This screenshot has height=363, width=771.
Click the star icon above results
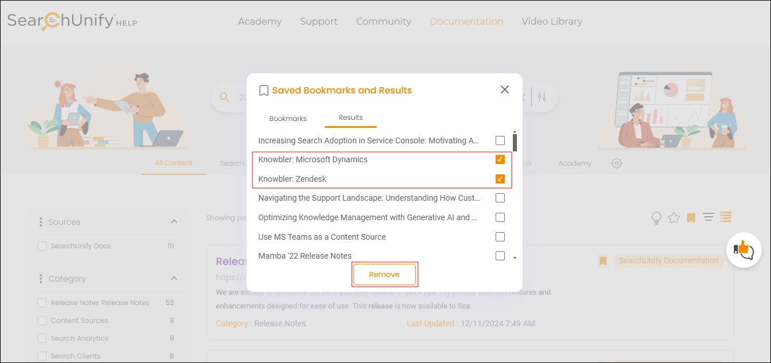[674, 218]
